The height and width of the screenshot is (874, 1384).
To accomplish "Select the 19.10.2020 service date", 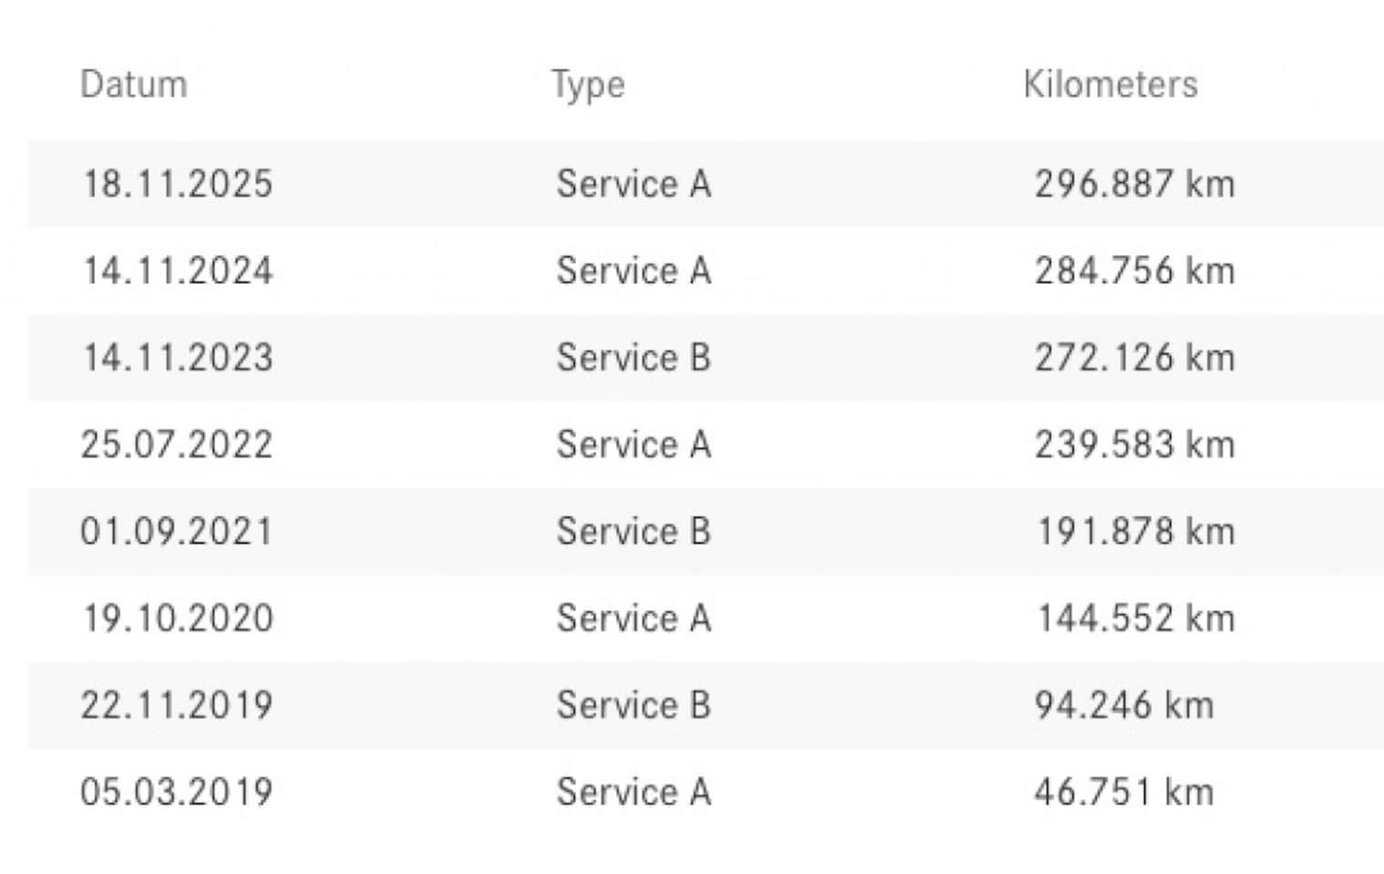I will (x=178, y=618).
